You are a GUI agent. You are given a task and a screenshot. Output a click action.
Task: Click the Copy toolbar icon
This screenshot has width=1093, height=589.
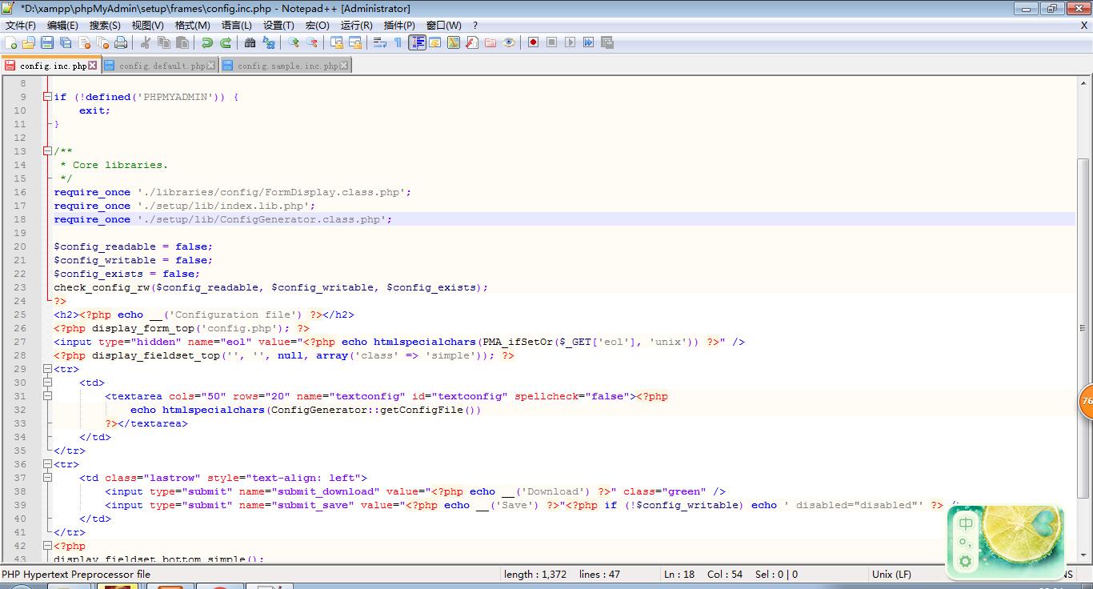click(x=164, y=42)
